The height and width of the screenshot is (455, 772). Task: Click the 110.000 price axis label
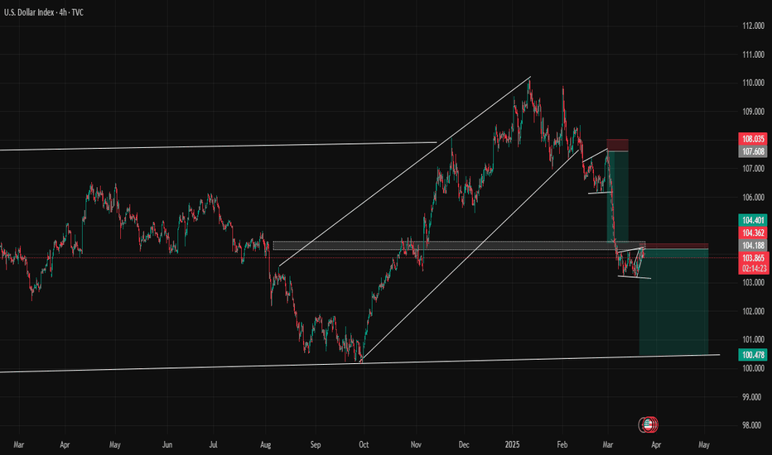753,83
